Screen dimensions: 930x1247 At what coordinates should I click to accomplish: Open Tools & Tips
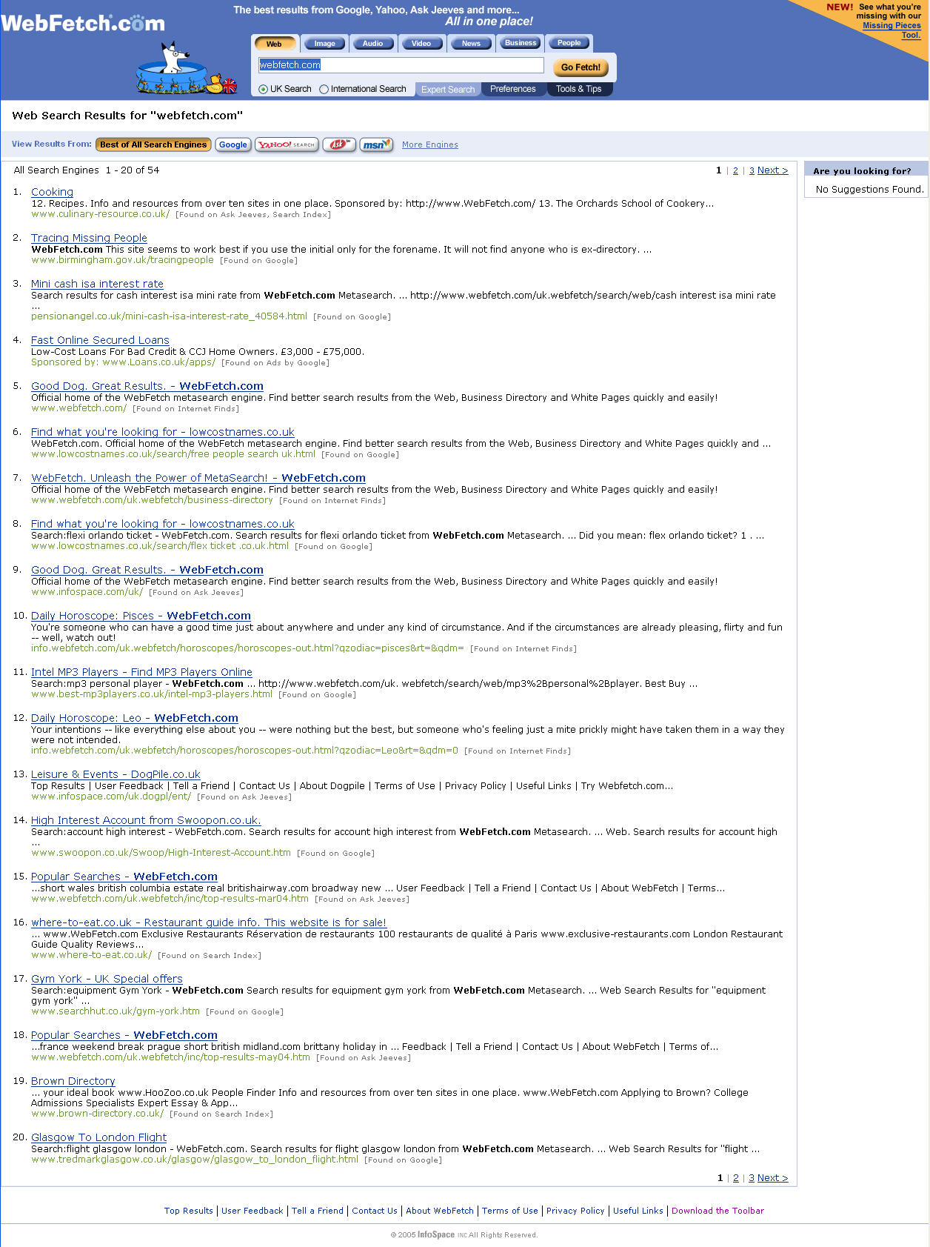pyautogui.click(x=579, y=89)
